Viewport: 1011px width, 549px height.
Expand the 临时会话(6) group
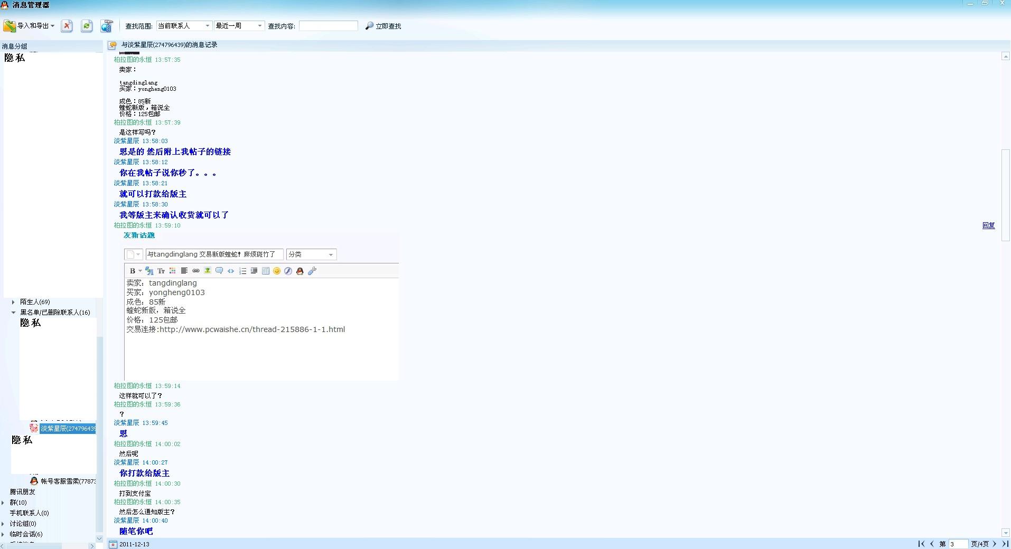pyautogui.click(x=3, y=534)
